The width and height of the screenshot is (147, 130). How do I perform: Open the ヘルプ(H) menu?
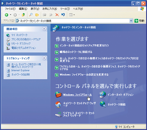[78, 9]
